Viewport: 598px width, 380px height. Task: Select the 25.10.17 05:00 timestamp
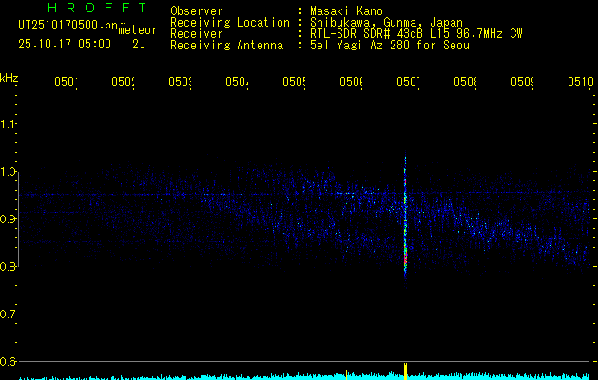(x=64, y=44)
